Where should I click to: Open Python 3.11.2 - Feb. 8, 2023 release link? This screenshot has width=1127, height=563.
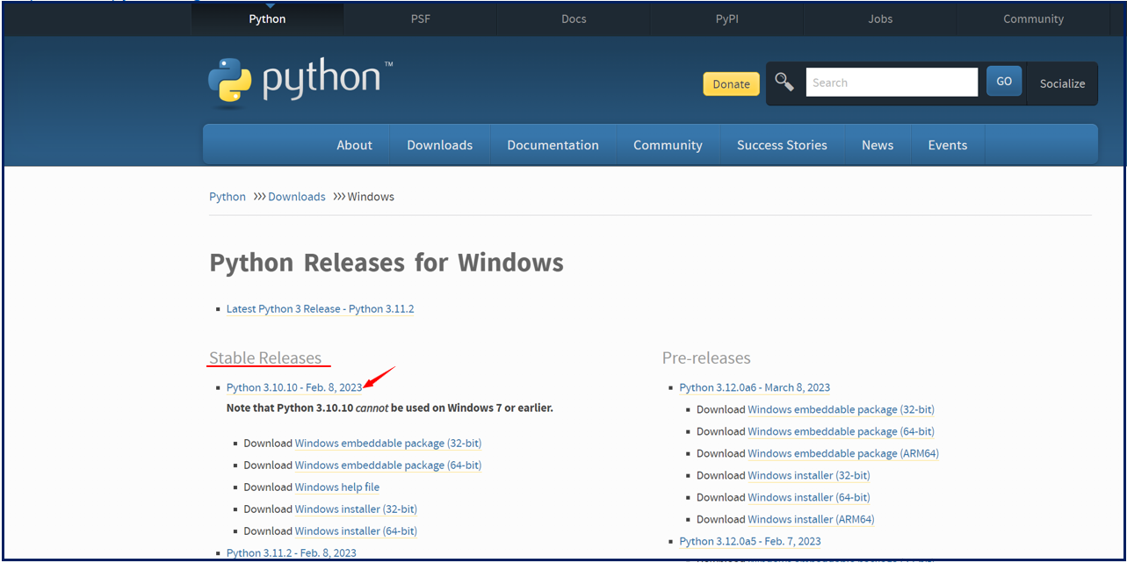(x=292, y=552)
